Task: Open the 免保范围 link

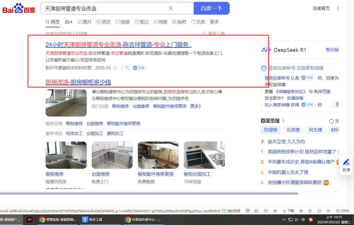Action: click(322, 91)
